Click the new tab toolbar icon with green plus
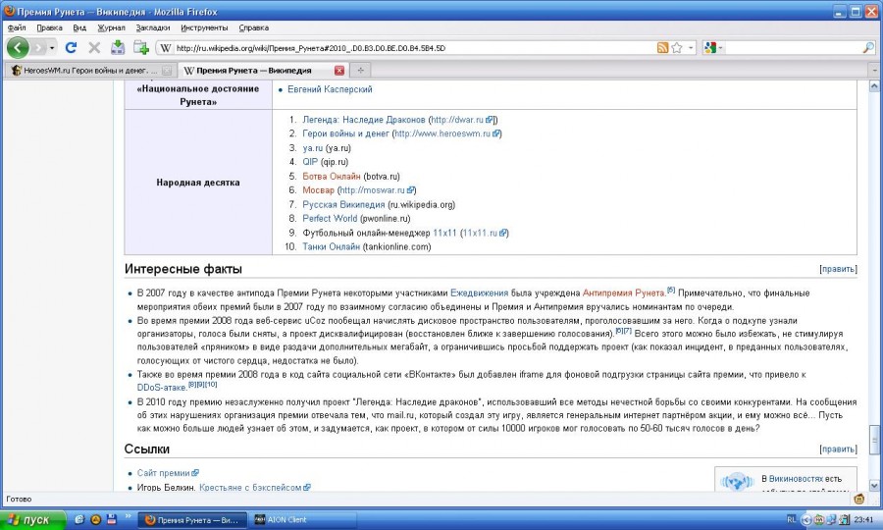The image size is (883, 530). point(140,47)
